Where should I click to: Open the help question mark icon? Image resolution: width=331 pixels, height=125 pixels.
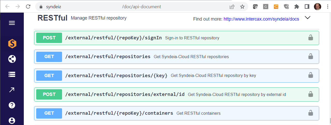(12, 105)
